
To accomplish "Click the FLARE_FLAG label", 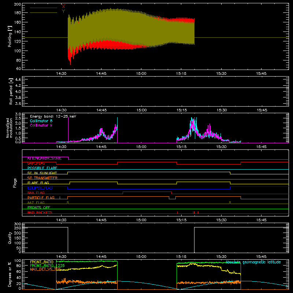I will (x=38, y=183).
